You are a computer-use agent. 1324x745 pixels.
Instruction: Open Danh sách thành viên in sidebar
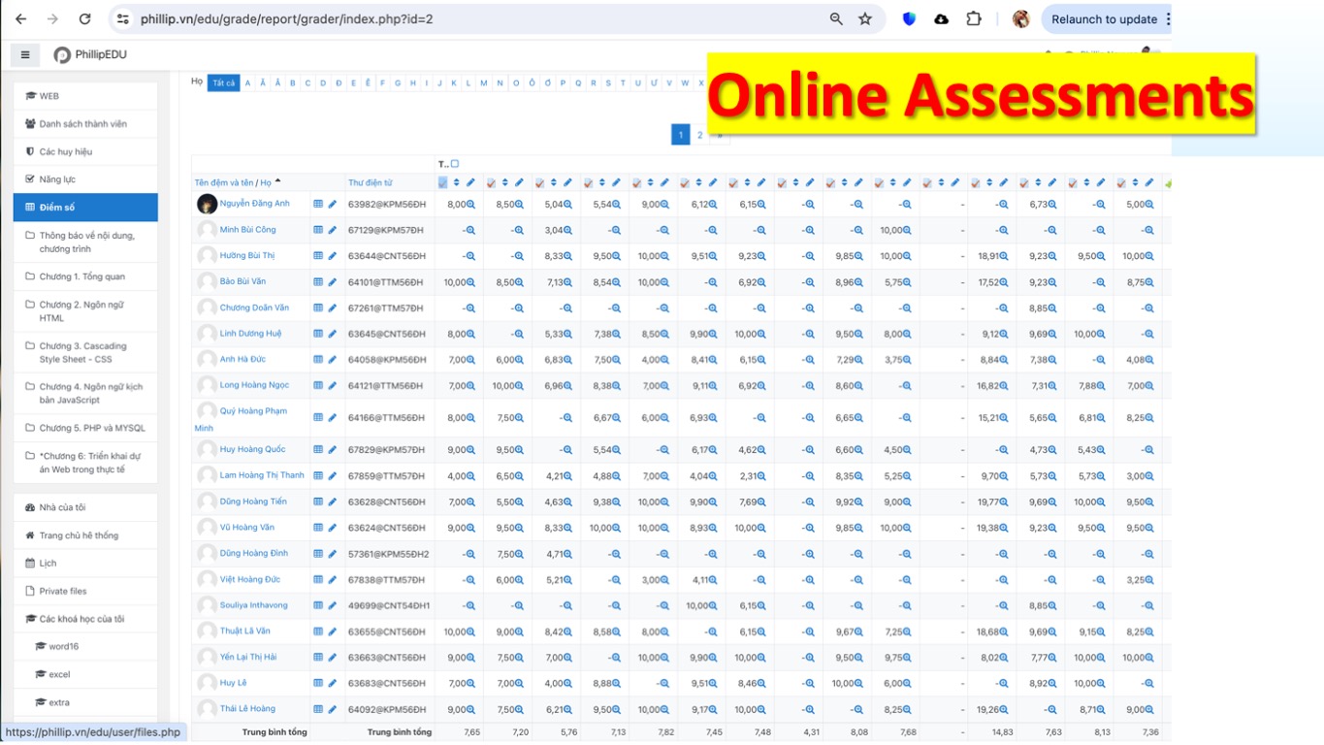click(82, 124)
